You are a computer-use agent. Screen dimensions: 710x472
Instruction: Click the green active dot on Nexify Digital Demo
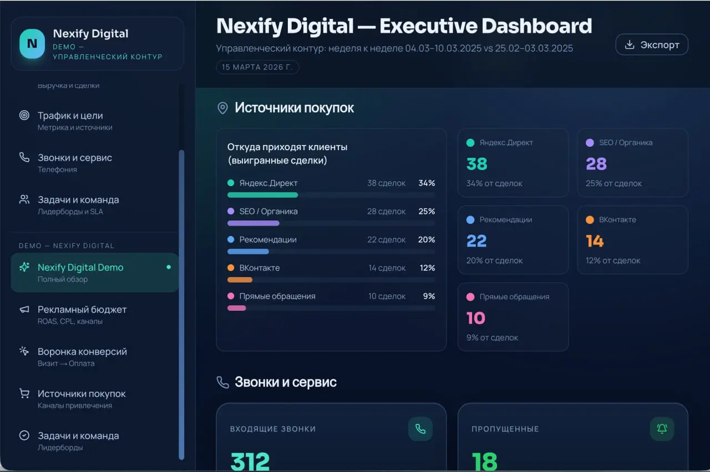point(169,267)
